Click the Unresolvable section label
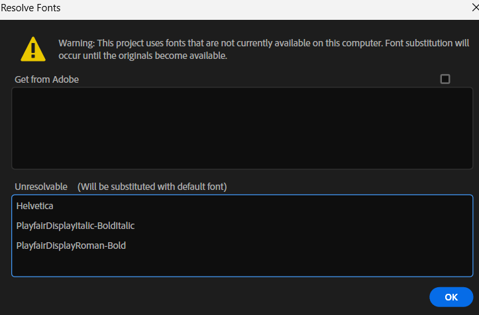Screen dimensions: 479x315 coord(41,187)
